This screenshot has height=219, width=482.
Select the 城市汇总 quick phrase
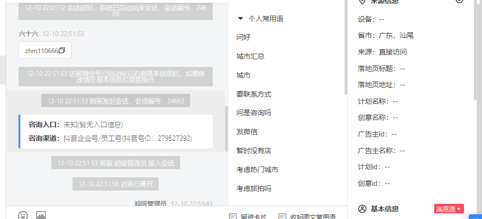[x=250, y=56]
